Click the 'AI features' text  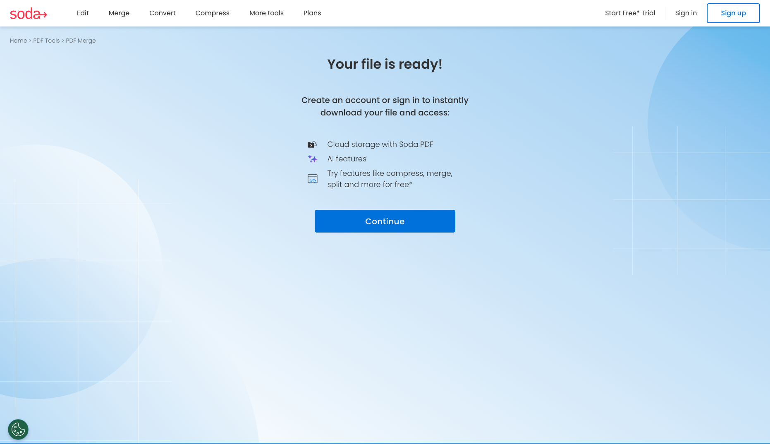pyautogui.click(x=347, y=159)
